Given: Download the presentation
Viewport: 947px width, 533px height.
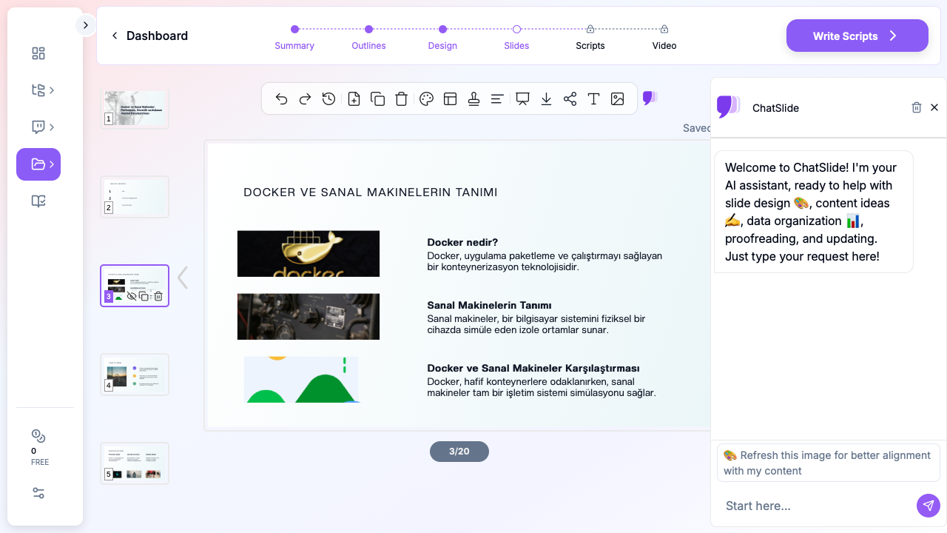Looking at the screenshot, I should coord(546,98).
